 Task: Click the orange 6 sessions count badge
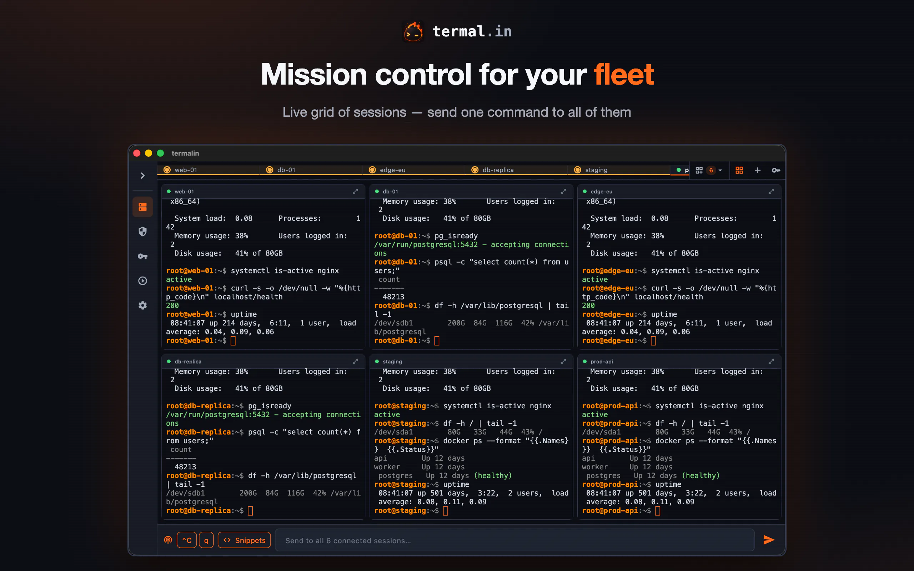711,170
